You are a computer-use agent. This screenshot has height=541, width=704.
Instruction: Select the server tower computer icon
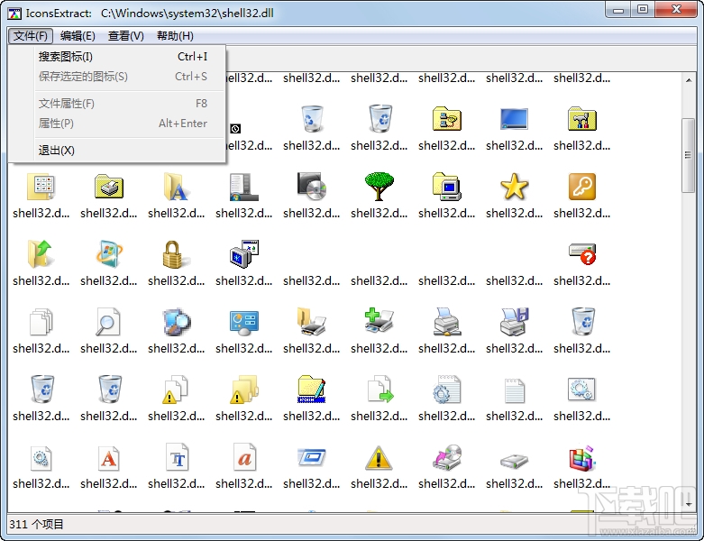click(243, 187)
